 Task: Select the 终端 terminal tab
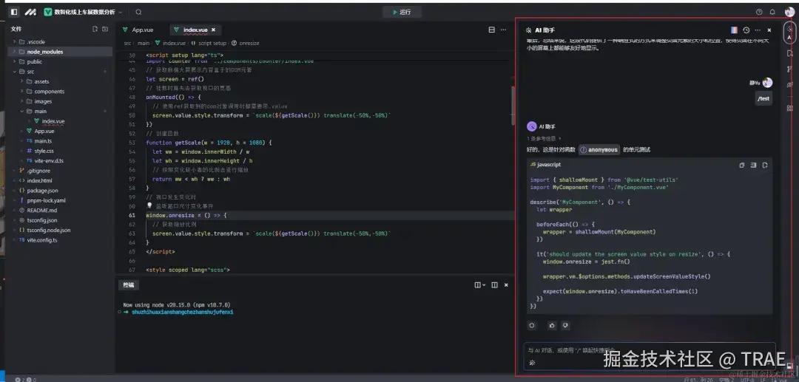(x=129, y=285)
